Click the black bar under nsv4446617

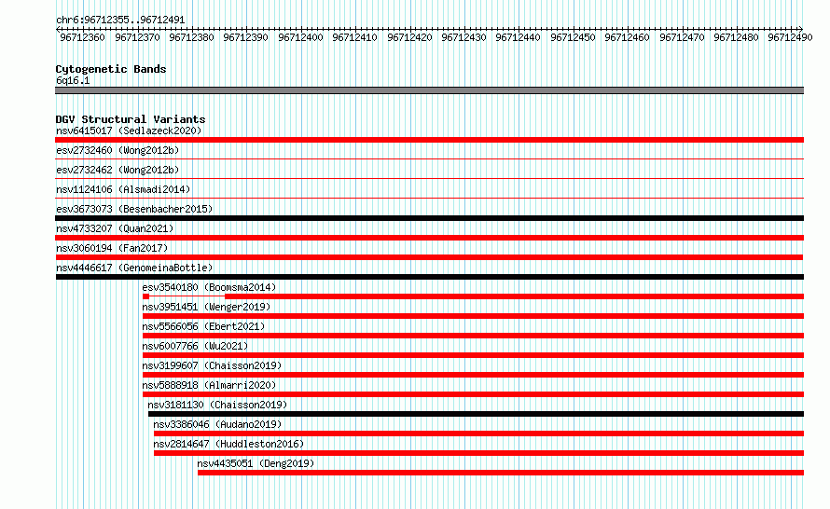(x=429, y=277)
